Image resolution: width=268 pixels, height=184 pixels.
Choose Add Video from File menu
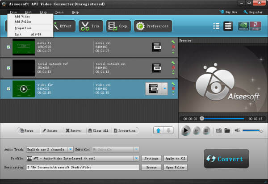pos(30,17)
